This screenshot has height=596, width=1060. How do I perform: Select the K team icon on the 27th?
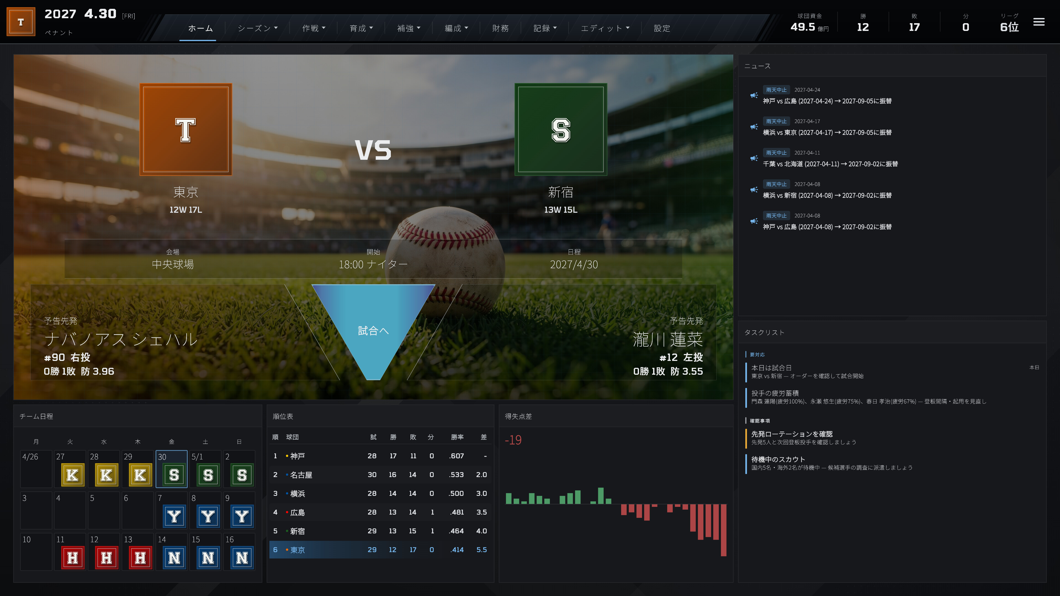(72, 475)
